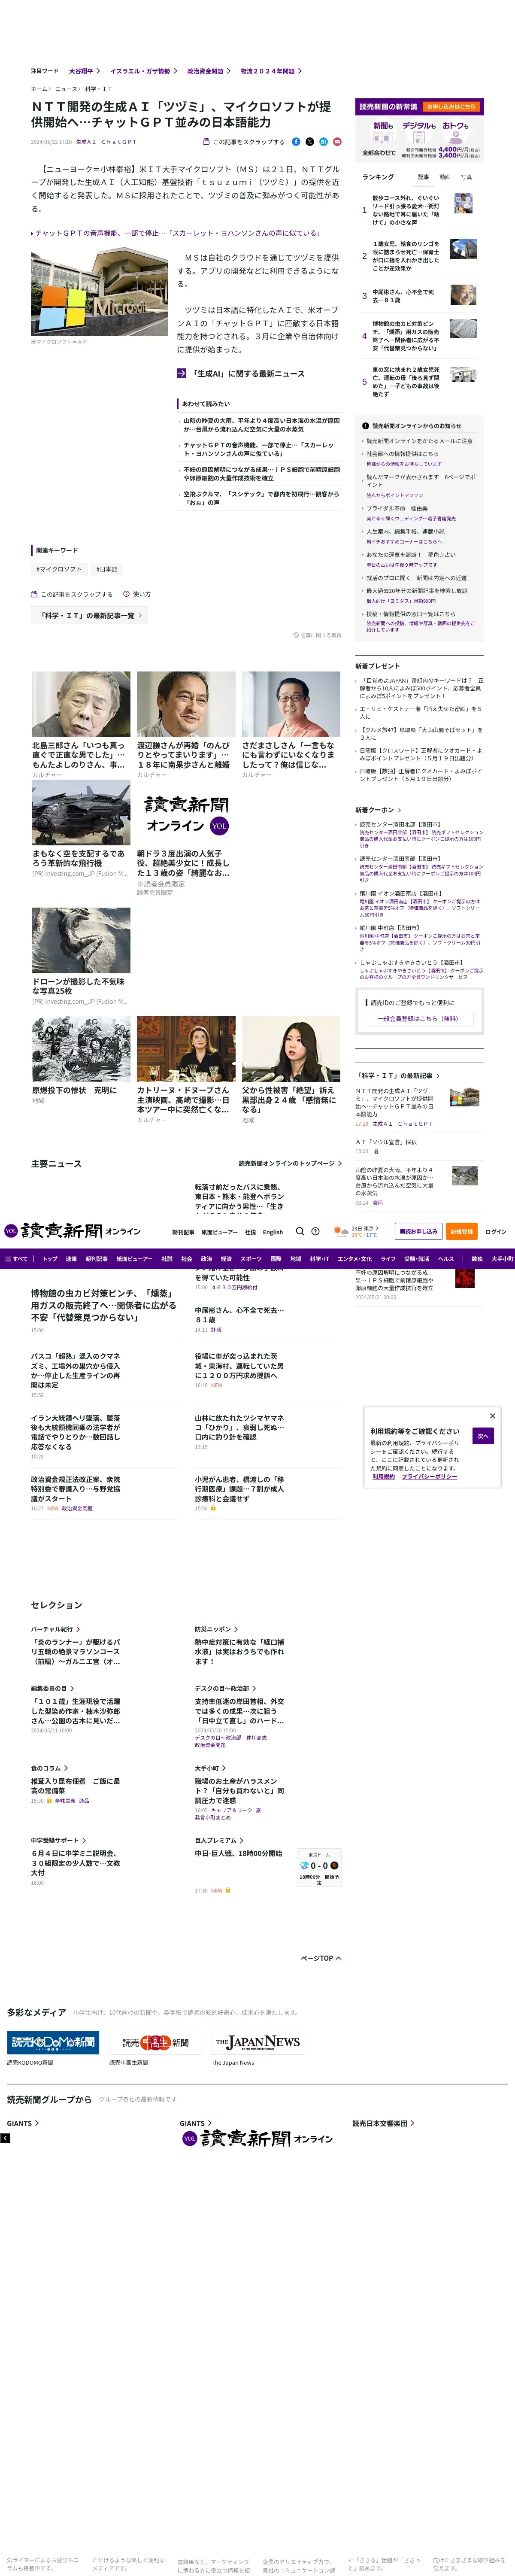Switch to English edition

[273, 1232]
